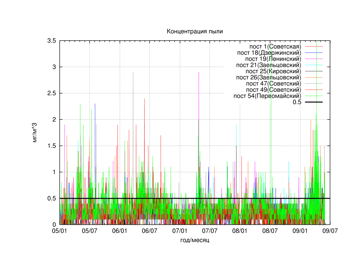The height and width of the screenshot is (270, 349).
Task: Click the legend label 'пост 19(Ленинский)'
Action: coord(273,59)
